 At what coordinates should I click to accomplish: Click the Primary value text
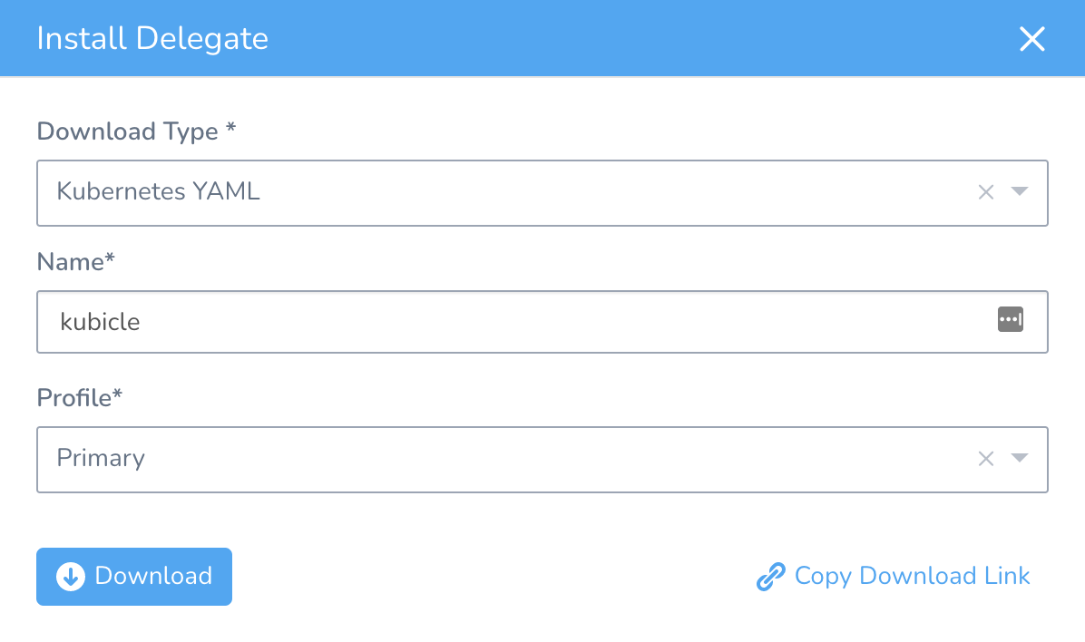[101, 458]
